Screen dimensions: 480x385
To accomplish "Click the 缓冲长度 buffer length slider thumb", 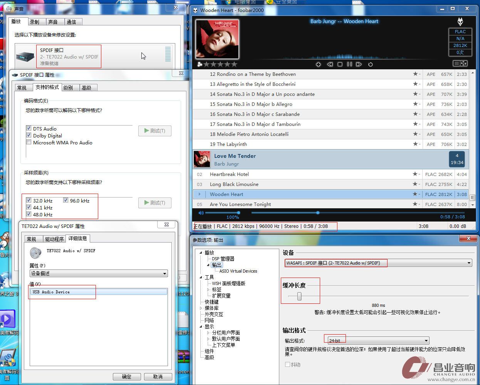I will coord(299,296).
